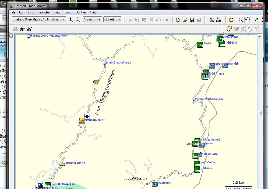Click the Zoom Out magnifier icon

(x=78, y=19)
